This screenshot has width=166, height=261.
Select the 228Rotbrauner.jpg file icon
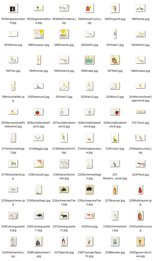(140, 189)
